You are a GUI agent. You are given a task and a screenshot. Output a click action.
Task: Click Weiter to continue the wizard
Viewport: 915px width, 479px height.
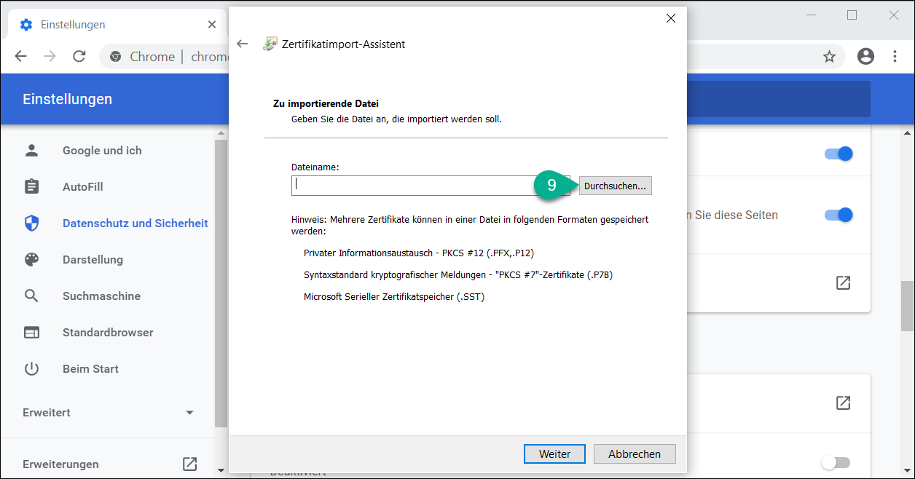(x=554, y=454)
